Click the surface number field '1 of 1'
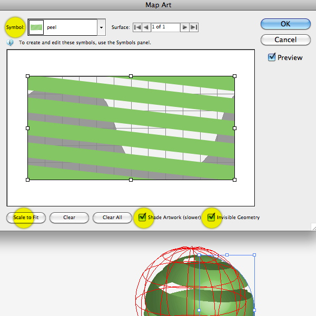316x316 pixels. [x=165, y=27]
